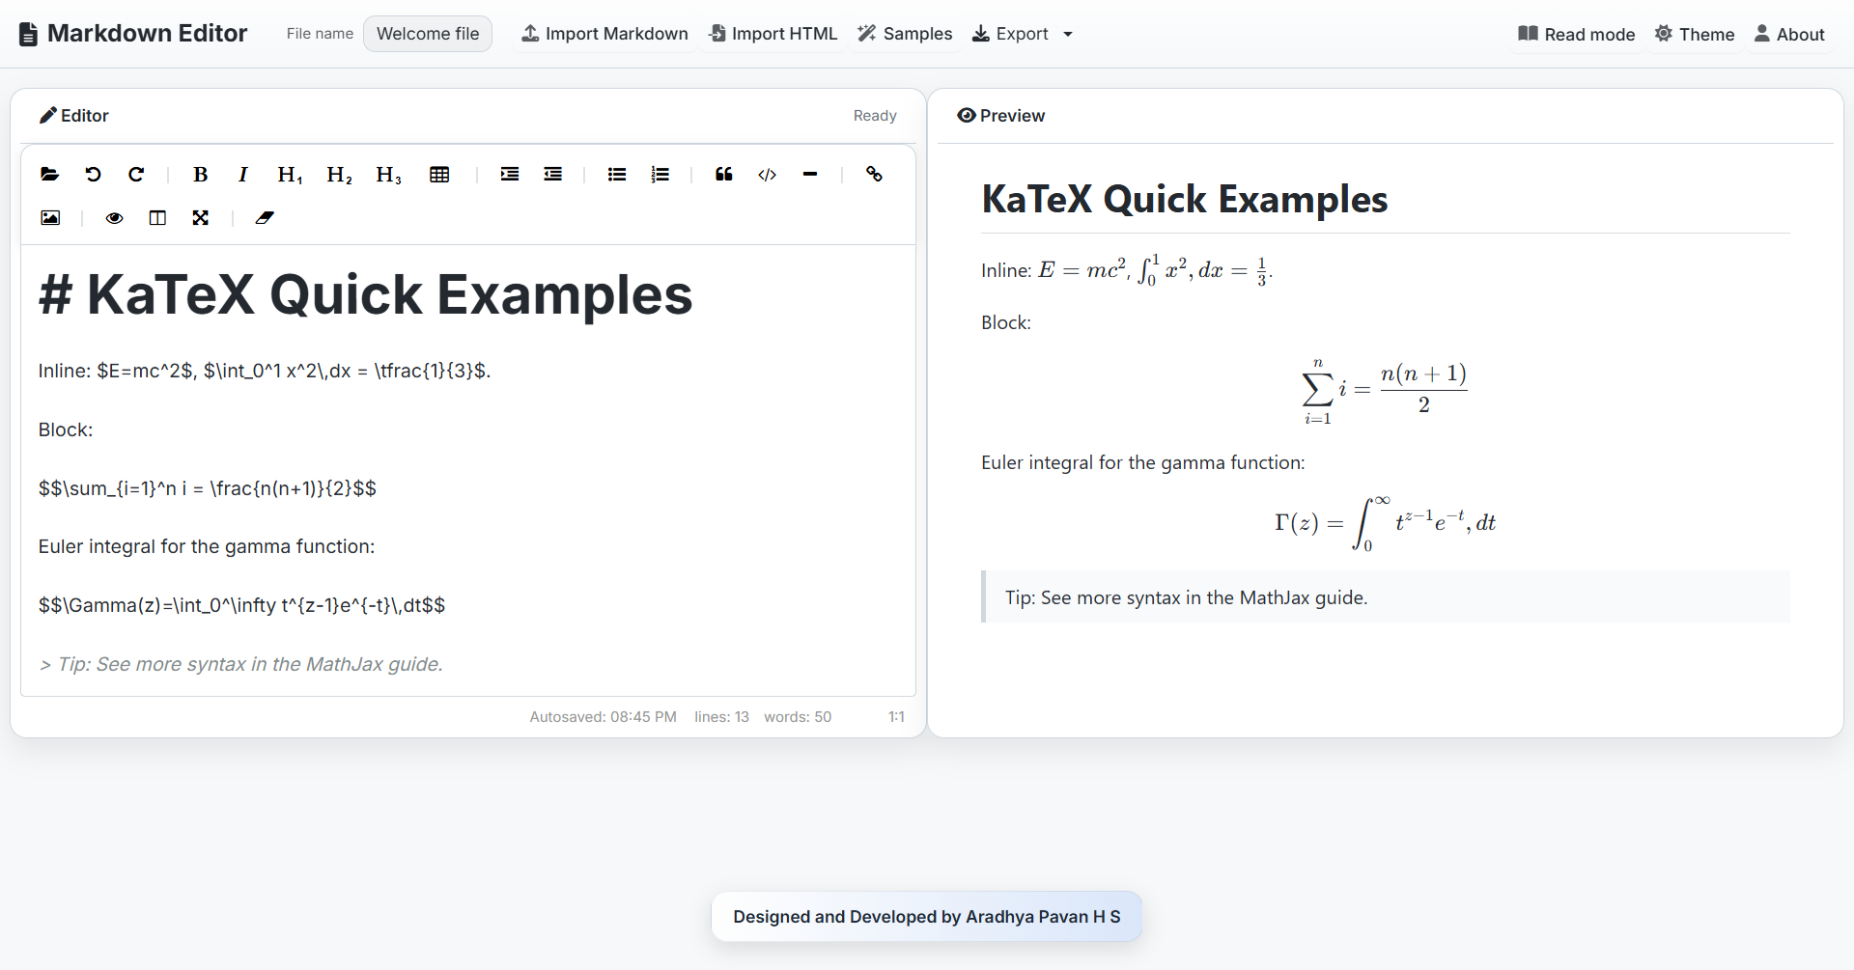Image resolution: width=1854 pixels, height=970 pixels.
Task: Click Import HTML button
Action: click(x=773, y=34)
